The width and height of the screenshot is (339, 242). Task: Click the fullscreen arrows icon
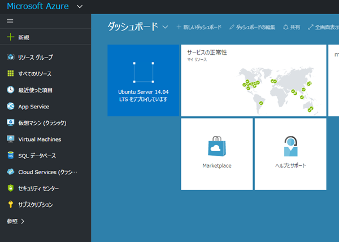click(310, 27)
